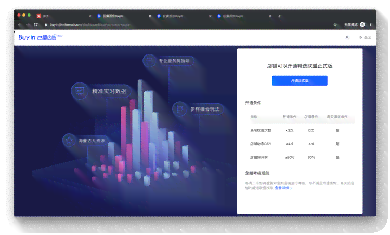
Task: Click the 无痕模式 incognito indicator
Action: point(355,25)
